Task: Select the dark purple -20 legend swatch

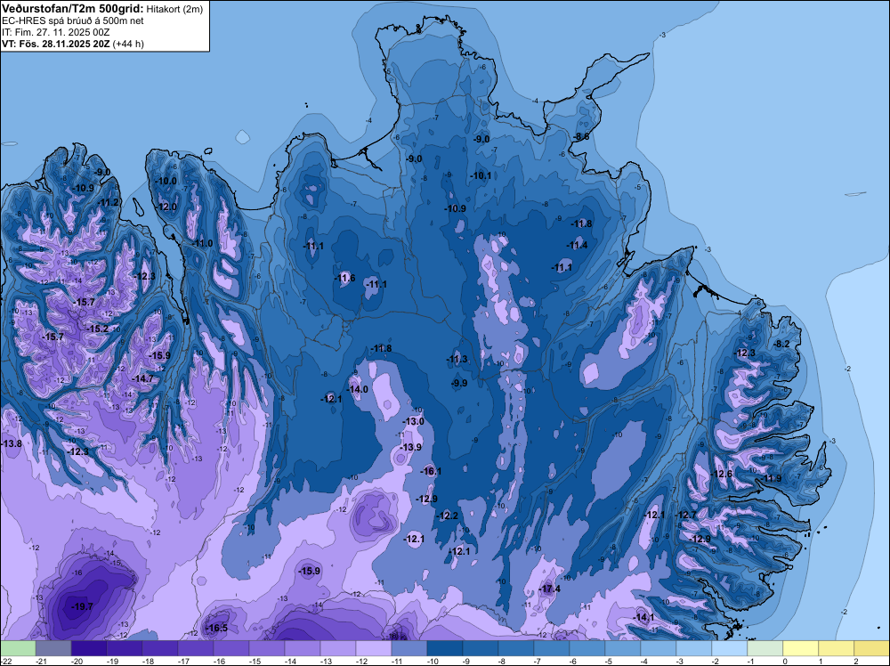Action: click(x=88, y=648)
